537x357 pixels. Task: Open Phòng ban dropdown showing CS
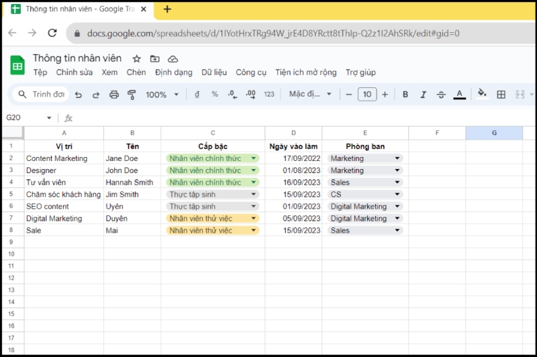pos(397,195)
